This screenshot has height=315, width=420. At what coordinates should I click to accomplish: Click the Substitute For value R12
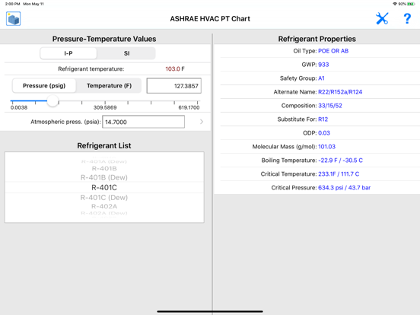click(323, 119)
